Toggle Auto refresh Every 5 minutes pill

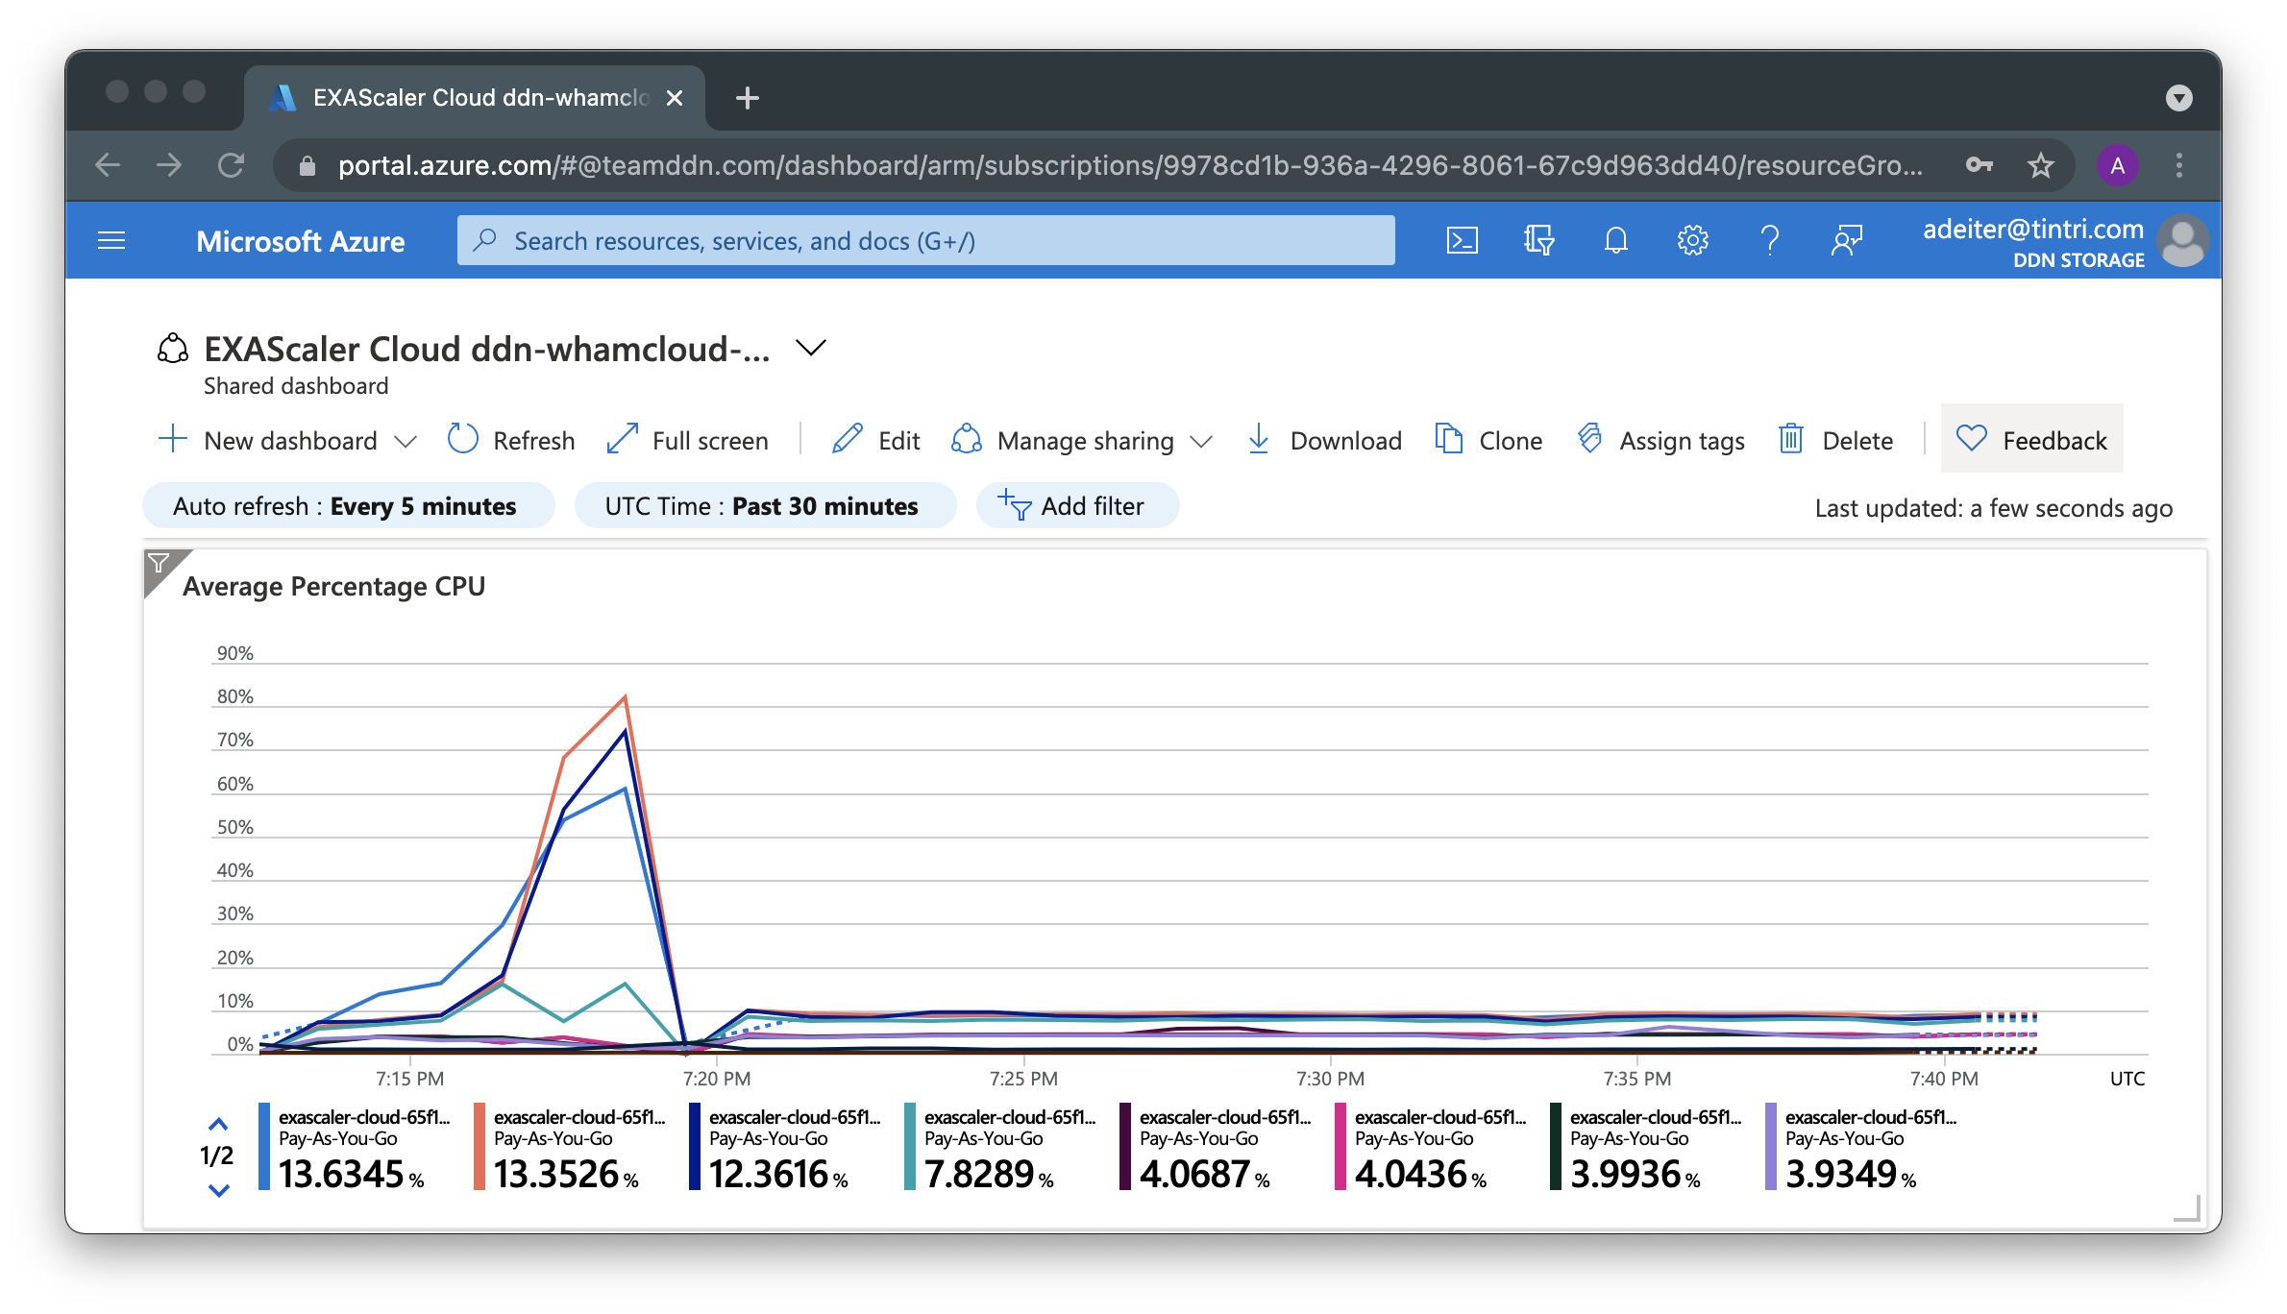tap(348, 506)
